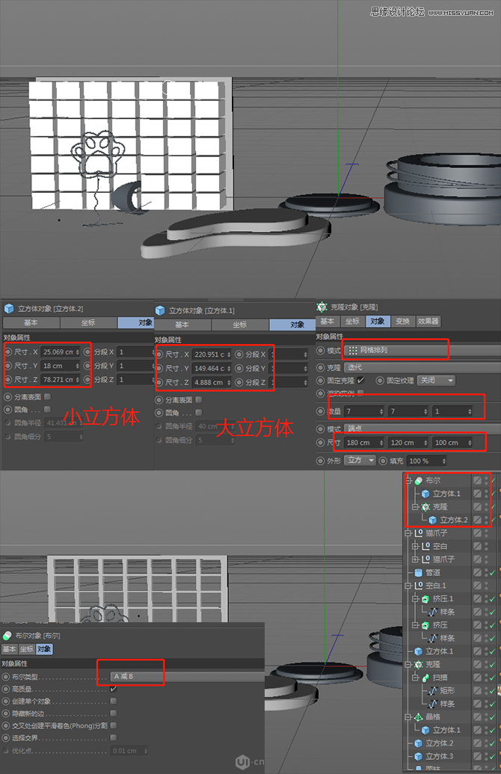Enable 创建单个对象 checkbox
Screen dimensions: 501x774
tap(114, 701)
